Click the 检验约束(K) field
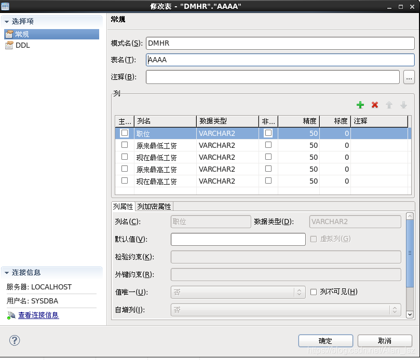Viewport: 420px width, 360px height. coord(286,257)
